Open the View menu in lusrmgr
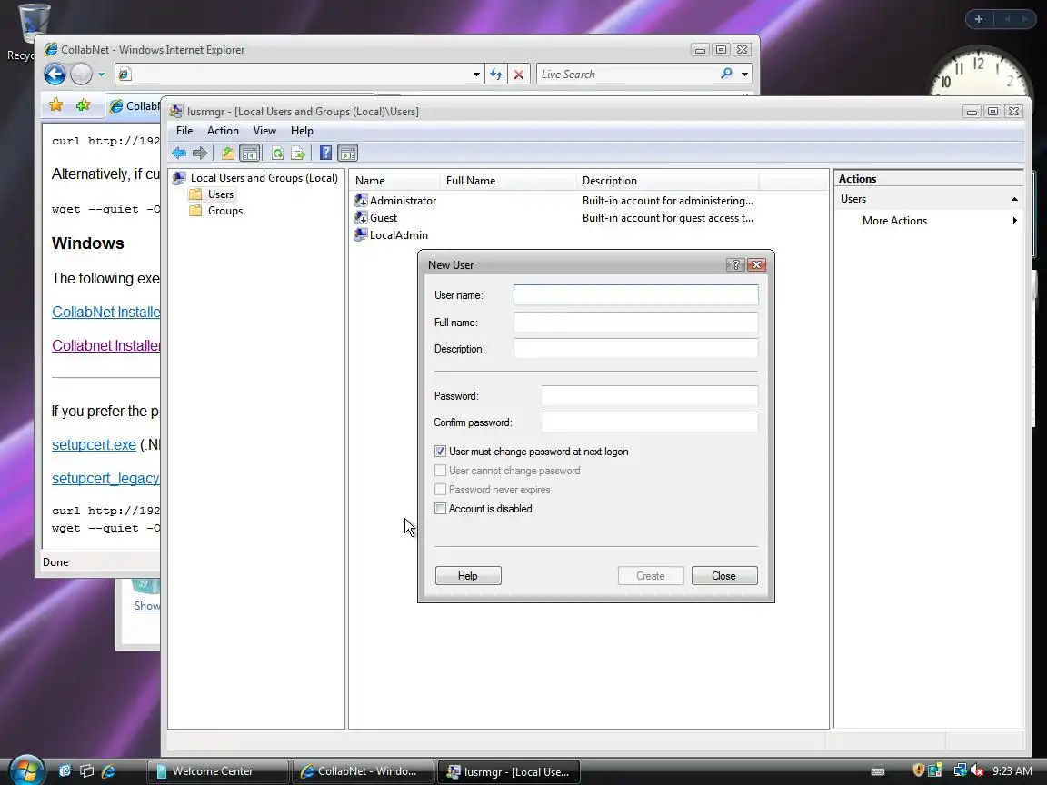The height and width of the screenshot is (785, 1047). (x=264, y=131)
